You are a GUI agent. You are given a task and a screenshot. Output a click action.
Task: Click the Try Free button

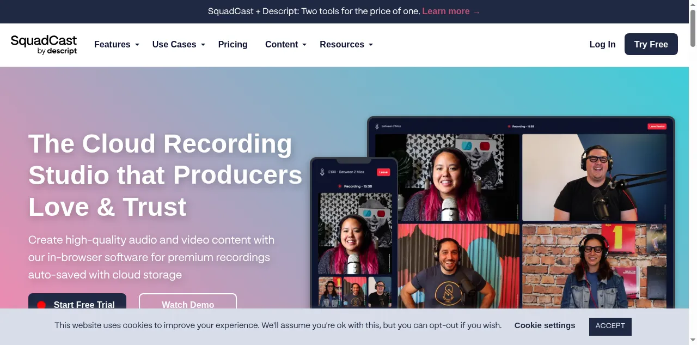(x=651, y=44)
